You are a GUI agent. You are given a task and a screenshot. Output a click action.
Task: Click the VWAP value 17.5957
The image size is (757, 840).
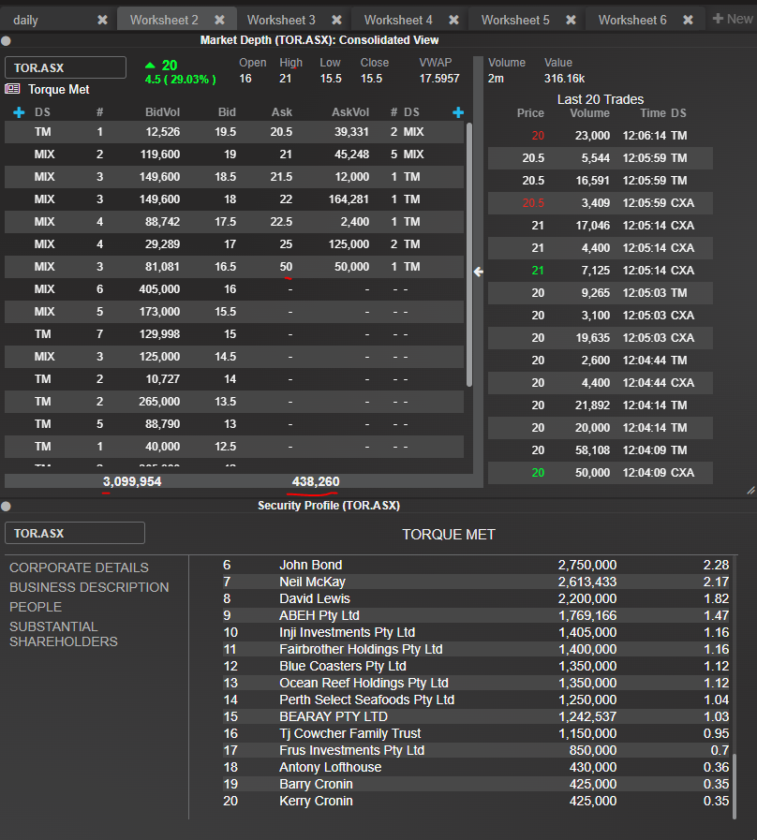(439, 79)
